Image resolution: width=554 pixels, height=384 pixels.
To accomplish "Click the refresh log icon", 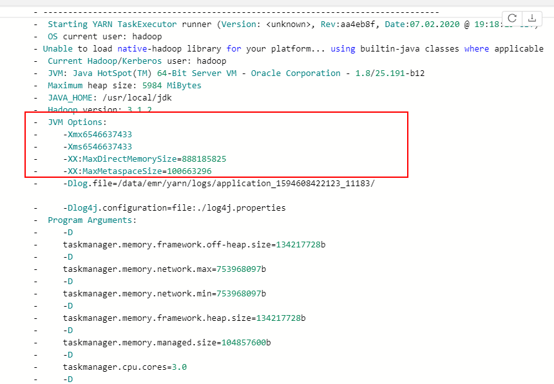I will (511, 19).
